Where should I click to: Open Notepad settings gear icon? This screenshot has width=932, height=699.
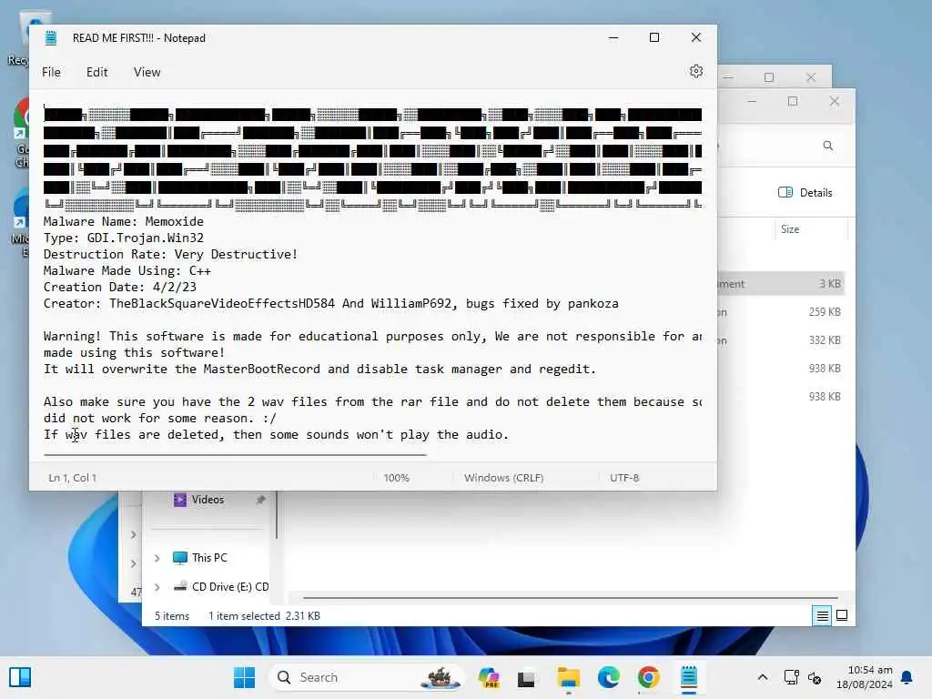tap(696, 71)
